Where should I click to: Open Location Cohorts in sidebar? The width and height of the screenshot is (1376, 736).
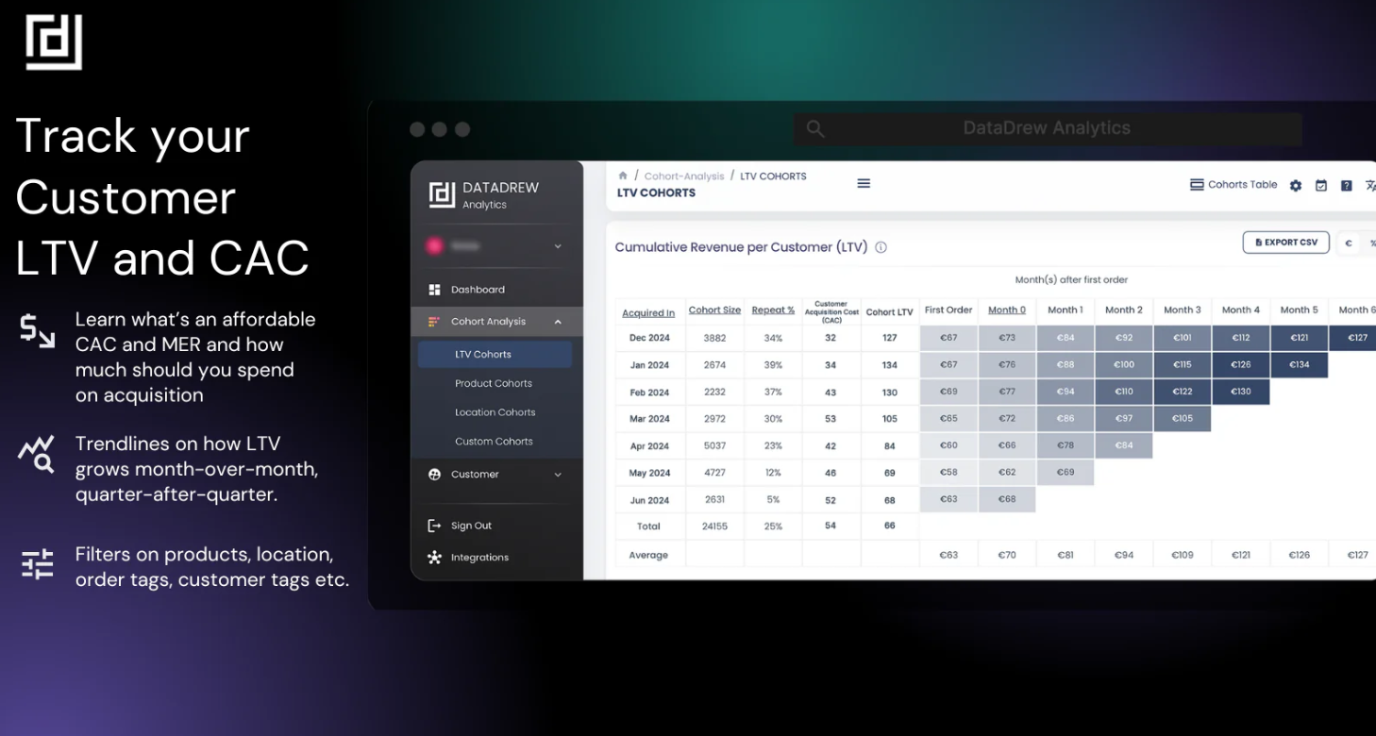(x=495, y=412)
